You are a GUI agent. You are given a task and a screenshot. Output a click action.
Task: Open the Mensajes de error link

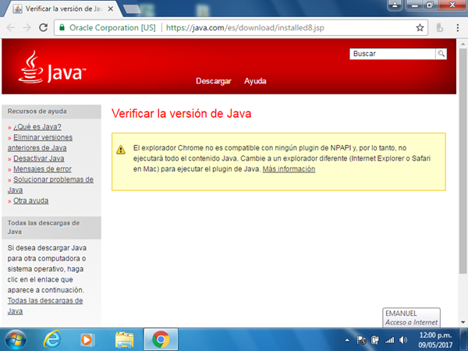pyautogui.click(x=42, y=169)
